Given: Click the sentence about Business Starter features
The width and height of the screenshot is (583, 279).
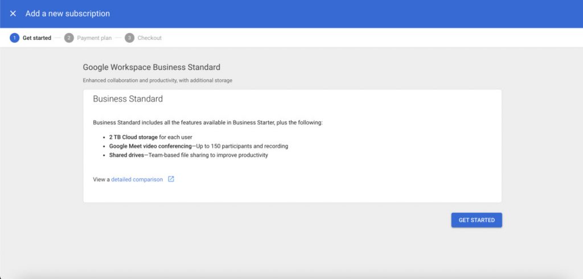Looking at the screenshot, I should [x=208, y=122].
